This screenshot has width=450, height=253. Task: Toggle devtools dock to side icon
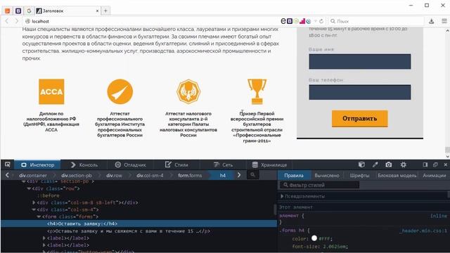click(x=425, y=164)
